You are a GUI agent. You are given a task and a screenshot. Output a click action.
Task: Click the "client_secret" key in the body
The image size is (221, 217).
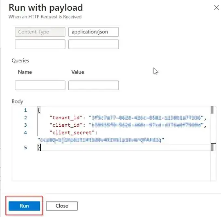click(x=72, y=132)
